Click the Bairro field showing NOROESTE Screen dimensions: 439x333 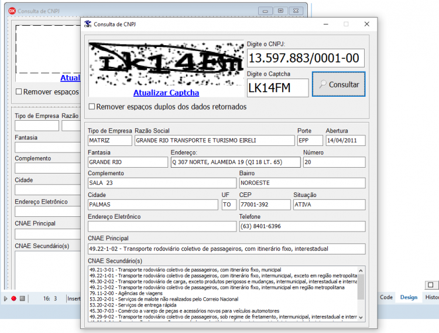302,183
